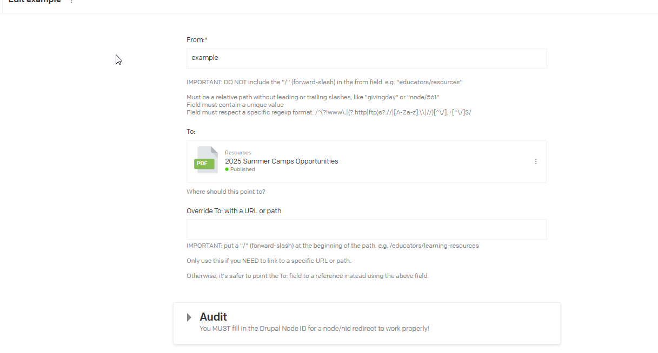The height and width of the screenshot is (353, 658).
Task: Click the regexp format help text line
Action: click(x=329, y=112)
